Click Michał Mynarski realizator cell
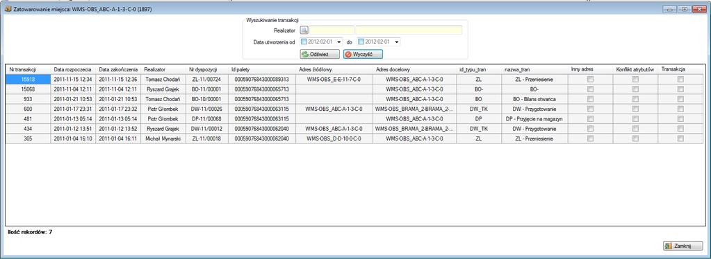This screenshot has width=711, height=259. pos(163,139)
